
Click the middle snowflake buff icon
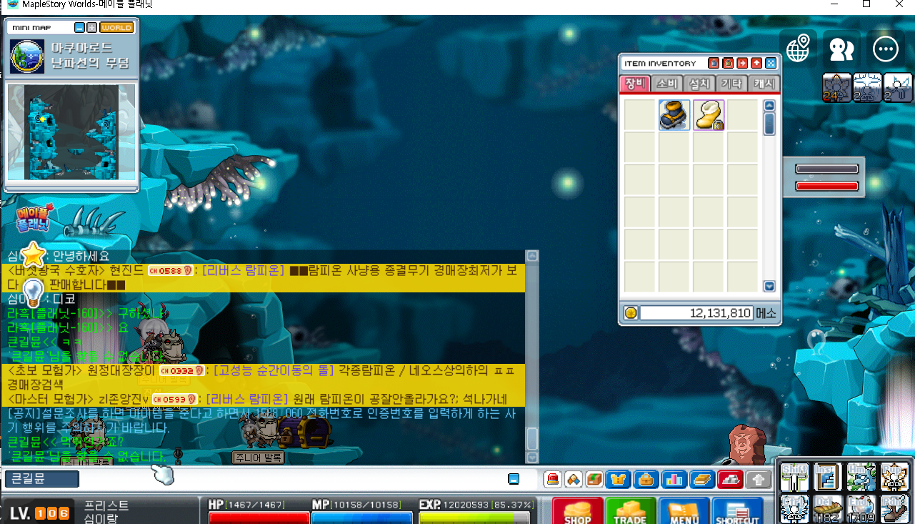(x=867, y=88)
